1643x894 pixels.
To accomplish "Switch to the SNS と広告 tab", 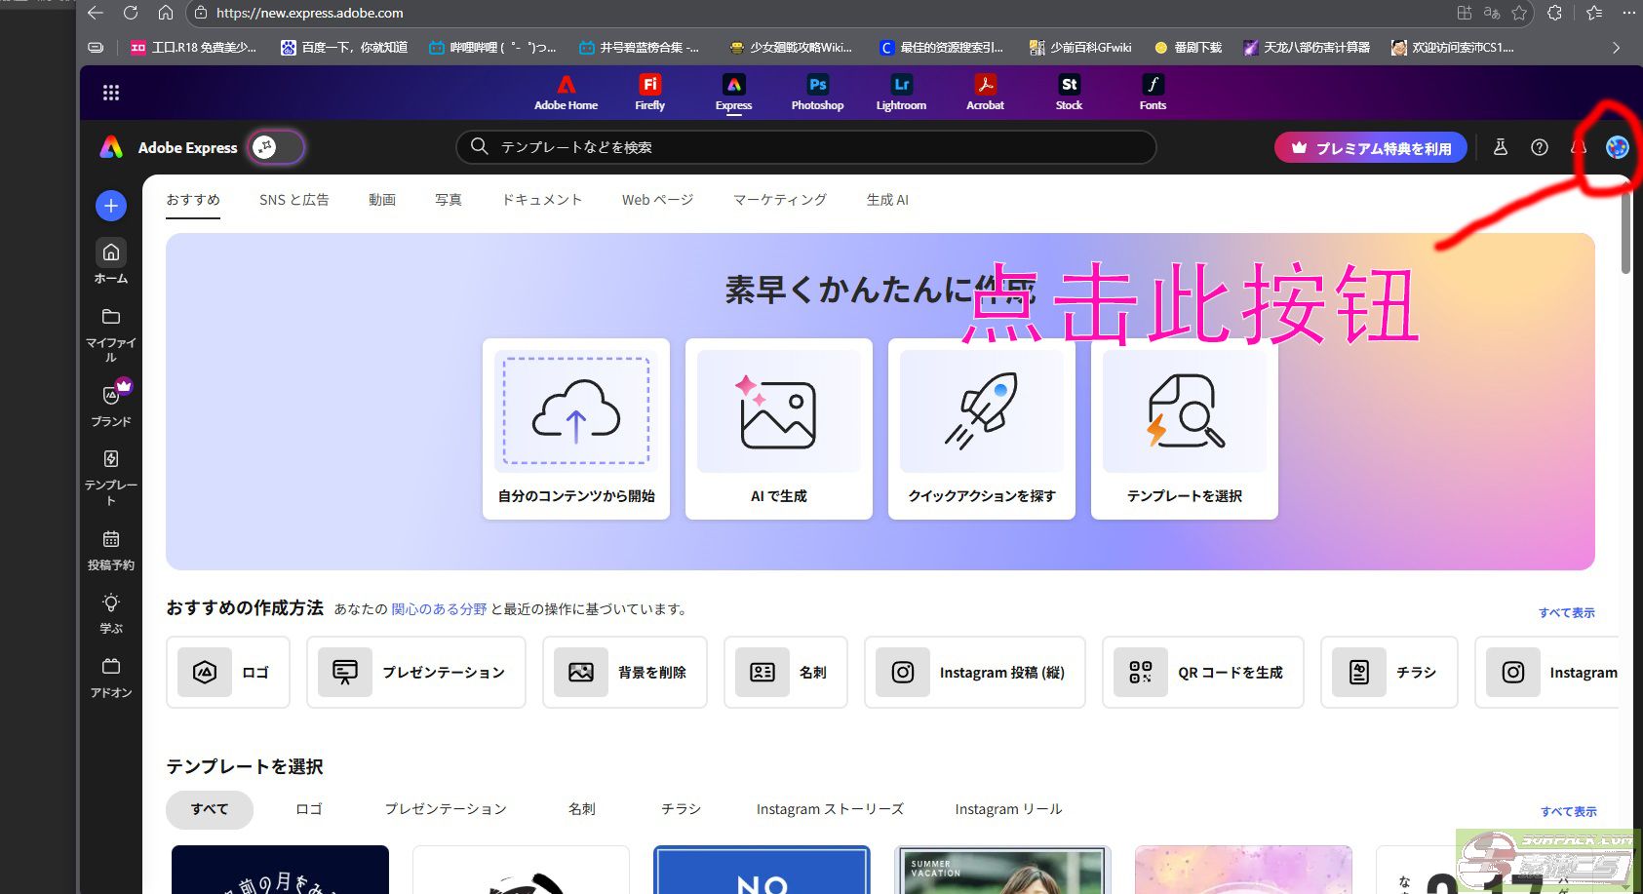I will (x=293, y=200).
